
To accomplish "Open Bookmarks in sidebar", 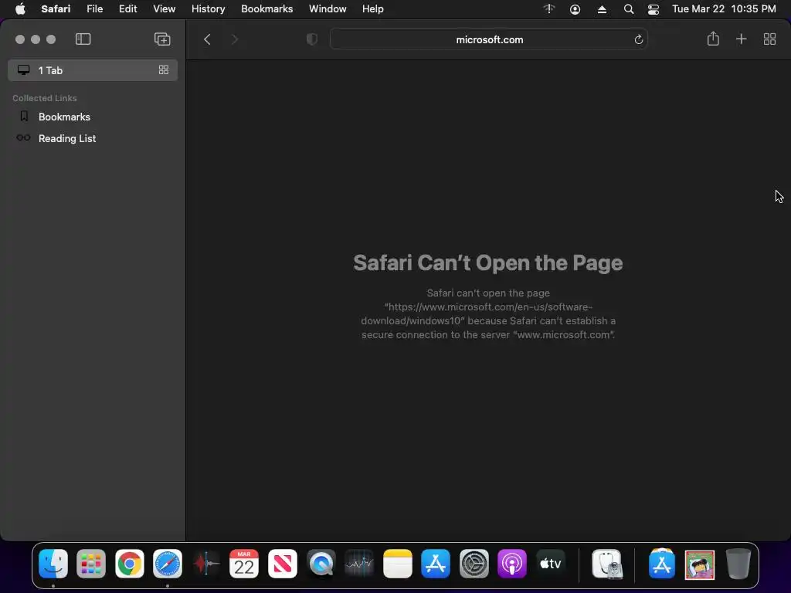I will tap(64, 117).
